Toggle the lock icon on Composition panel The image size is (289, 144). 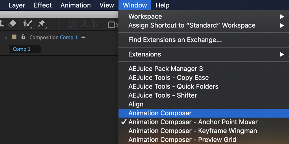(x=23, y=37)
